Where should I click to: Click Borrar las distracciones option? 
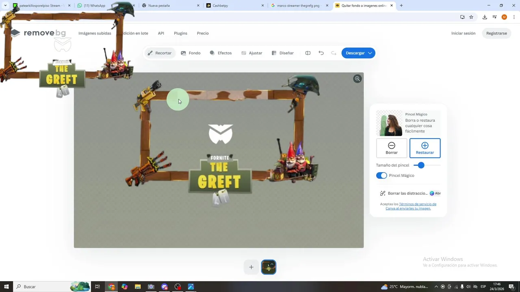coord(403,193)
